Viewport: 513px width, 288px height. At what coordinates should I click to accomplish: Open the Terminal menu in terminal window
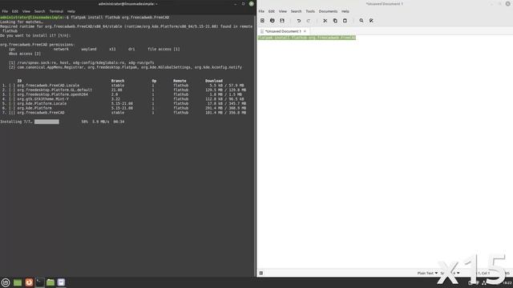(56, 11)
